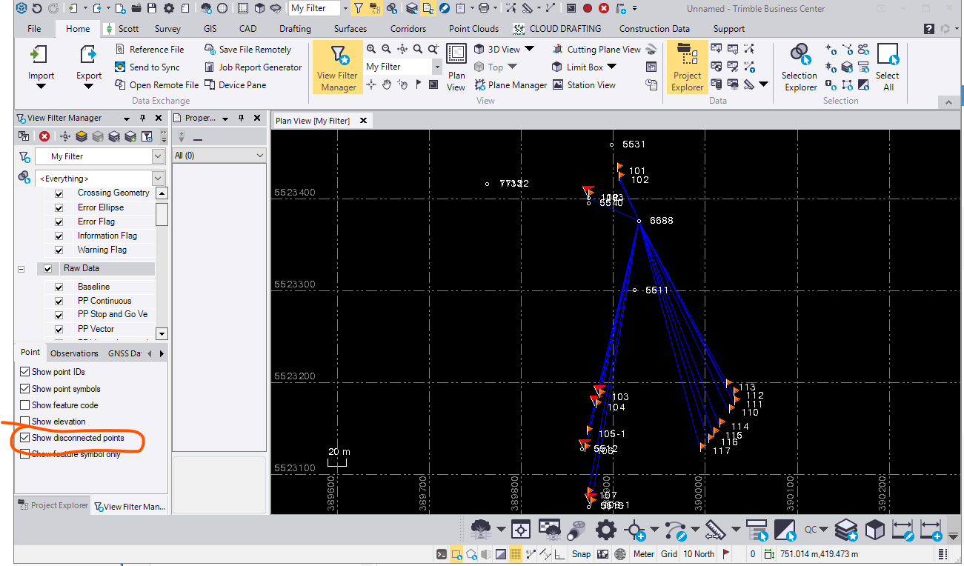
Task: Open the Point Clouds ribbon tab
Action: [x=475, y=29]
